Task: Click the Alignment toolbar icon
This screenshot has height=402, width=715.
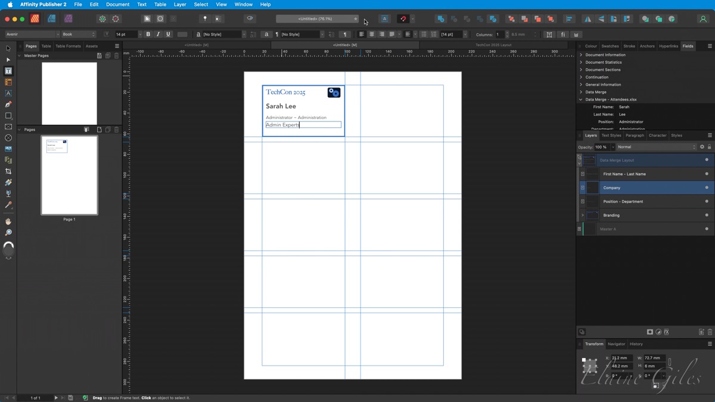Action: tap(569, 19)
